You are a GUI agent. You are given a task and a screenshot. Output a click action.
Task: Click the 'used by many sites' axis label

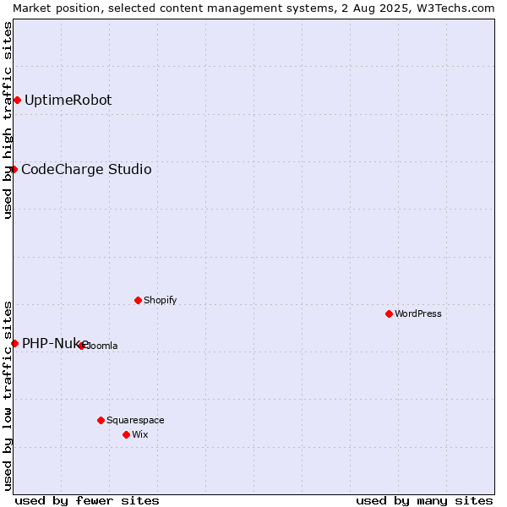point(424,501)
